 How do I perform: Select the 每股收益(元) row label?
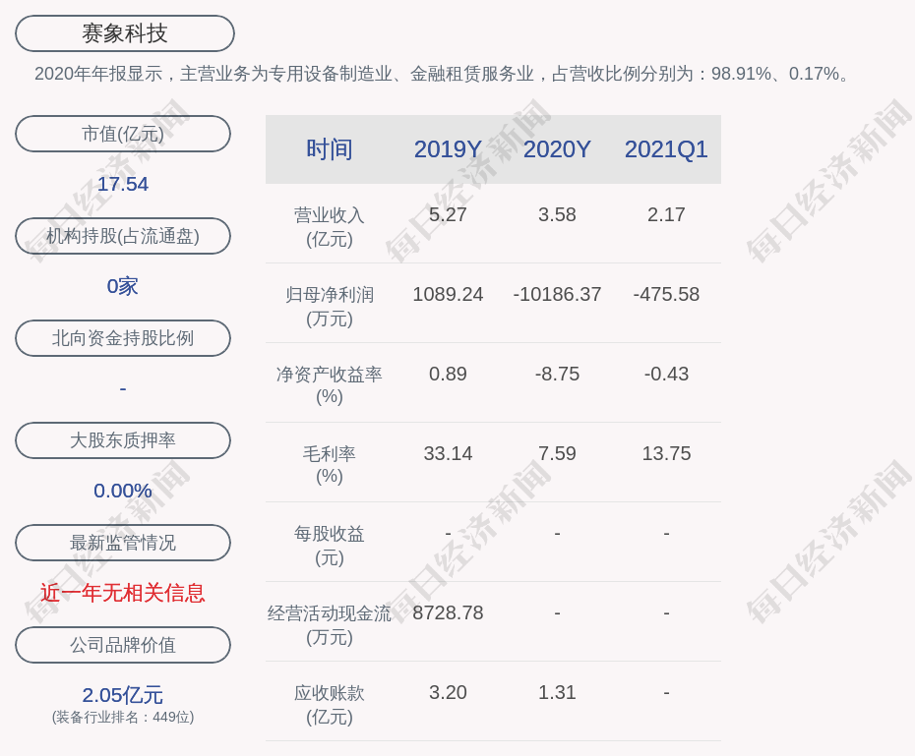click(x=330, y=546)
